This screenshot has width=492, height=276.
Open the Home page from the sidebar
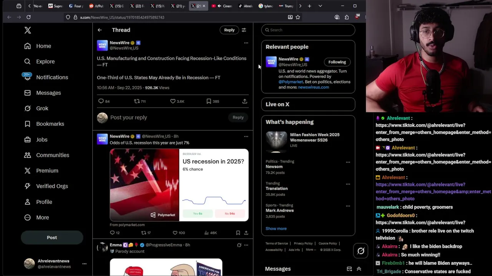coord(38,46)
